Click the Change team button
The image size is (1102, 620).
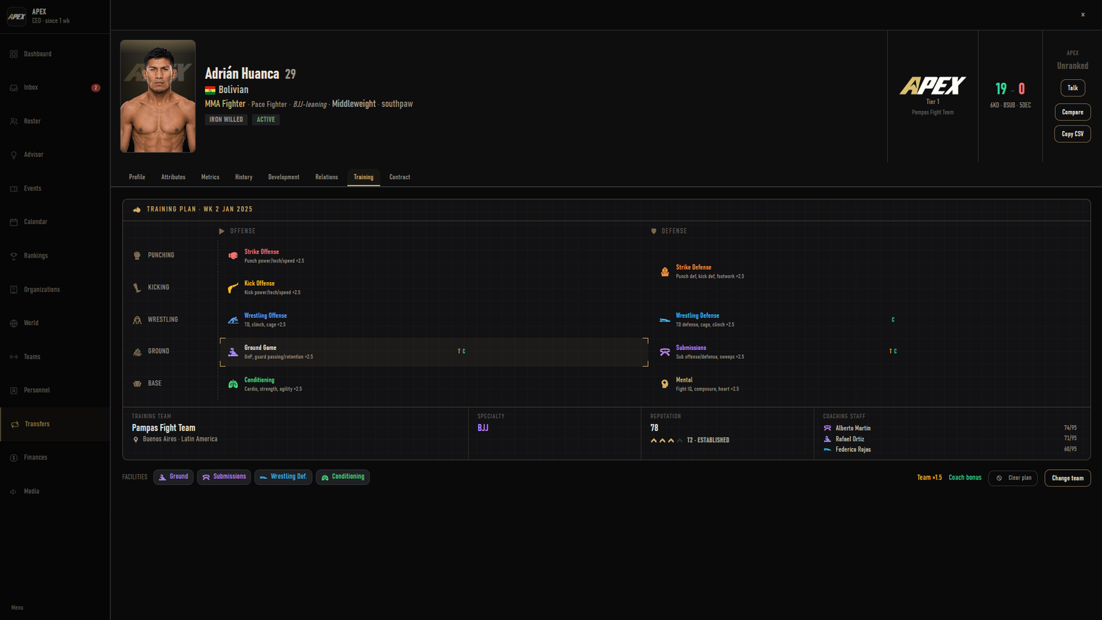(x=1068, y=478)
